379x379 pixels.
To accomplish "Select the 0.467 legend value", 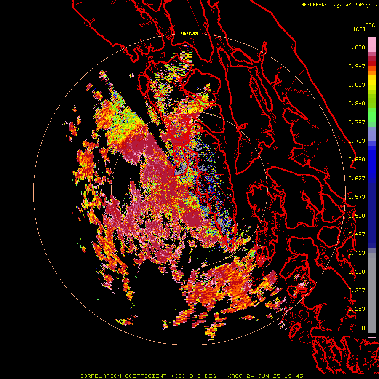I will pos(357,235).
